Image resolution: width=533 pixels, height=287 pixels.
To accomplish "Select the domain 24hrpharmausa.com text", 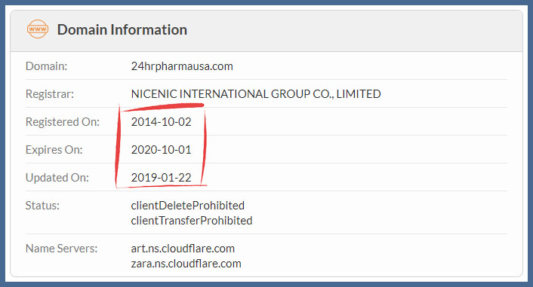I will [182, 66].
